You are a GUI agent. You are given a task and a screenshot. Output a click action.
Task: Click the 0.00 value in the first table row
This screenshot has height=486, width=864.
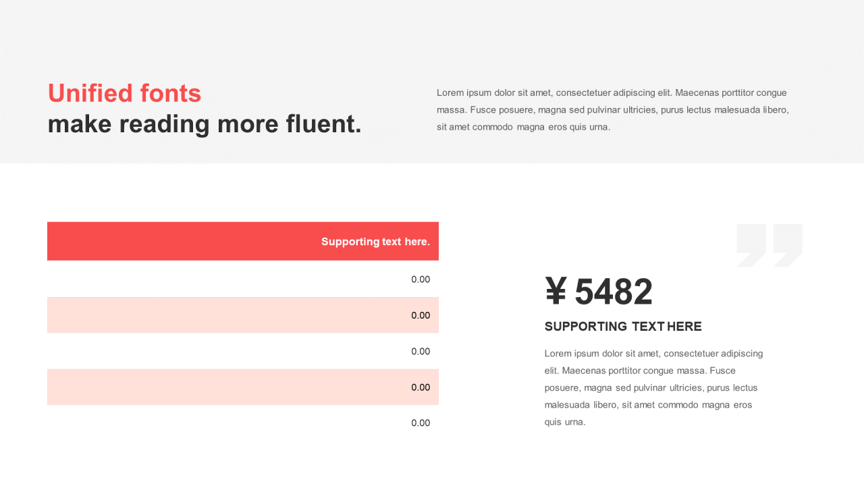click(x=421, y=279)
